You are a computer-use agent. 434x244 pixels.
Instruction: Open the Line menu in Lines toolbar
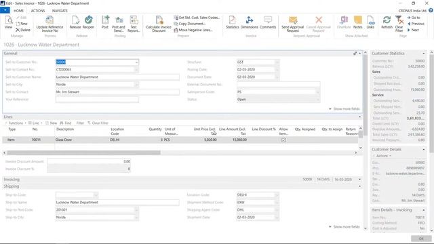[35, 123]
